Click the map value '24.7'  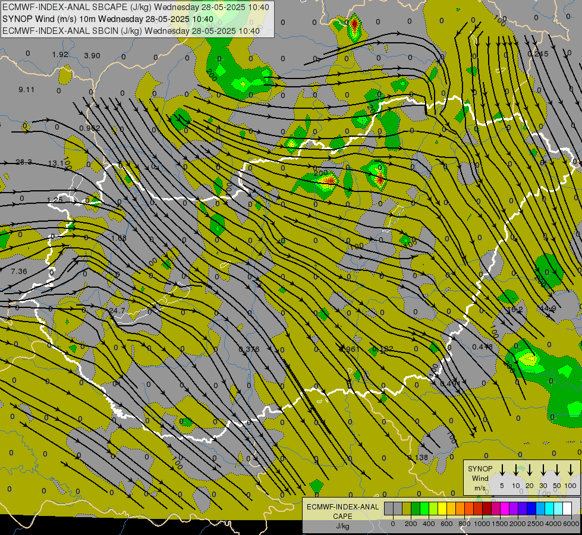(x=117, y=310)
